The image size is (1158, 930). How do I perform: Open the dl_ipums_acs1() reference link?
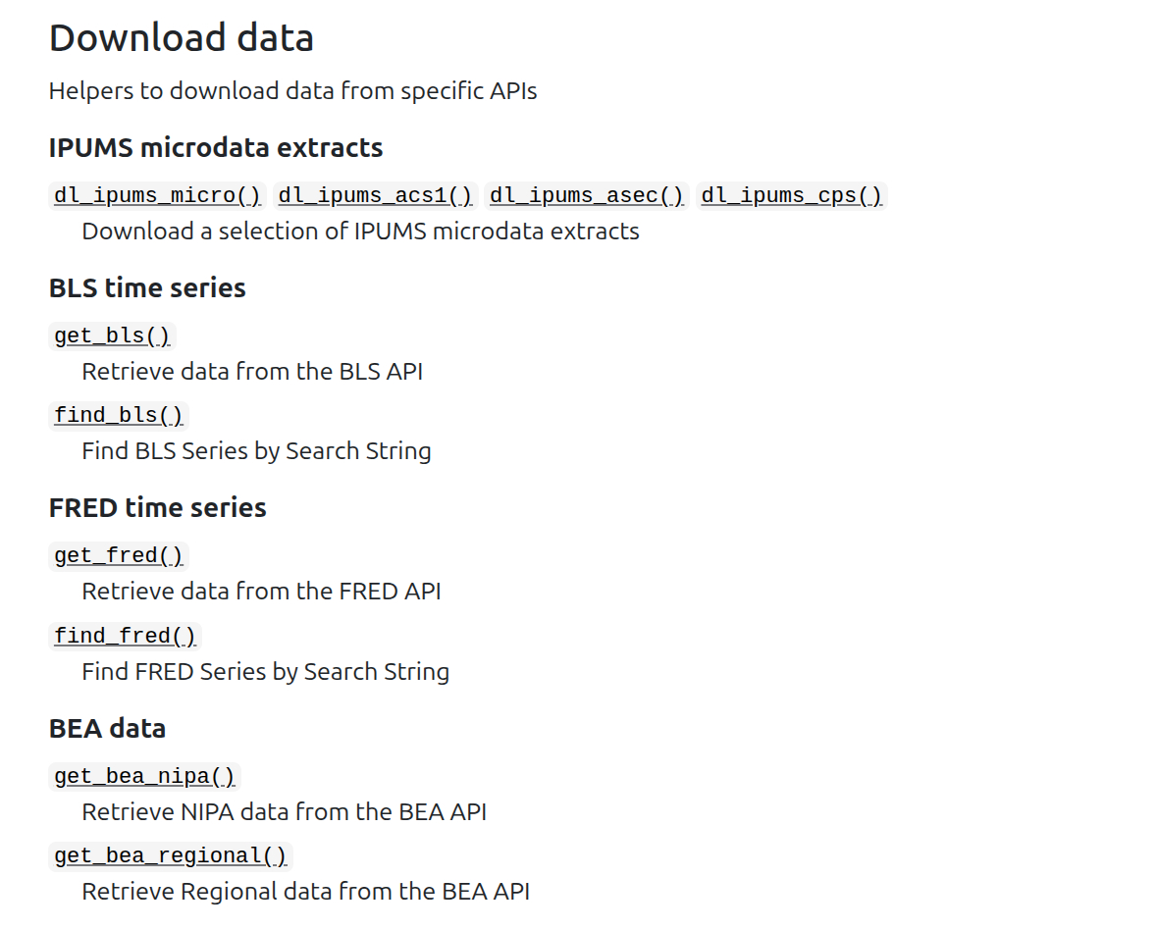pyautogui.click(x=375, y=195)
